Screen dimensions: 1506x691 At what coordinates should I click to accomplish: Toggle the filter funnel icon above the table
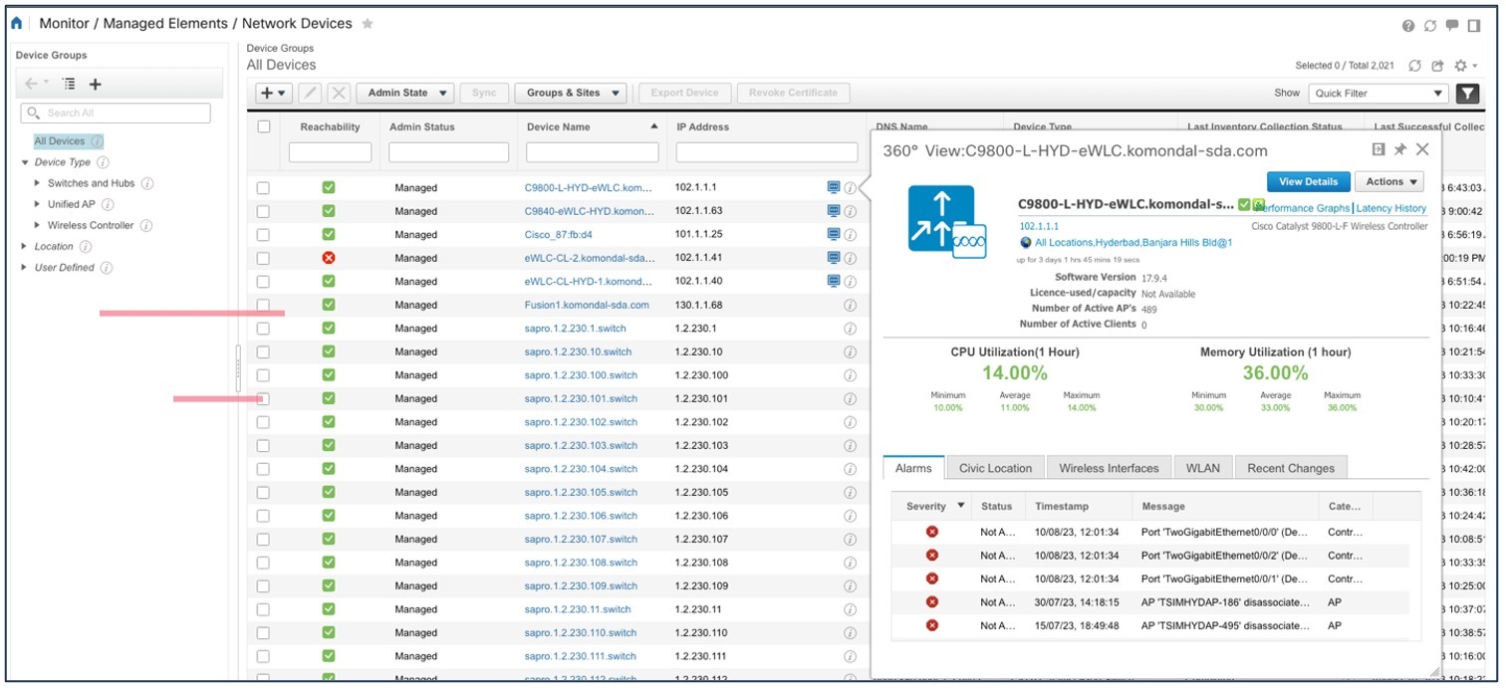coord(1468,92)
